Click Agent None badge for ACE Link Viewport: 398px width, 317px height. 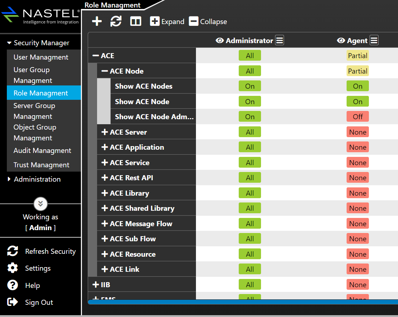pos(358,269)
